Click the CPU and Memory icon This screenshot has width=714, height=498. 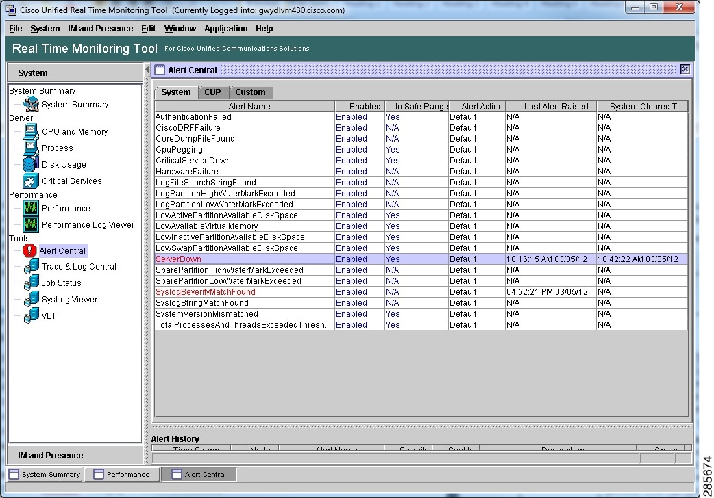pos(31,132)
